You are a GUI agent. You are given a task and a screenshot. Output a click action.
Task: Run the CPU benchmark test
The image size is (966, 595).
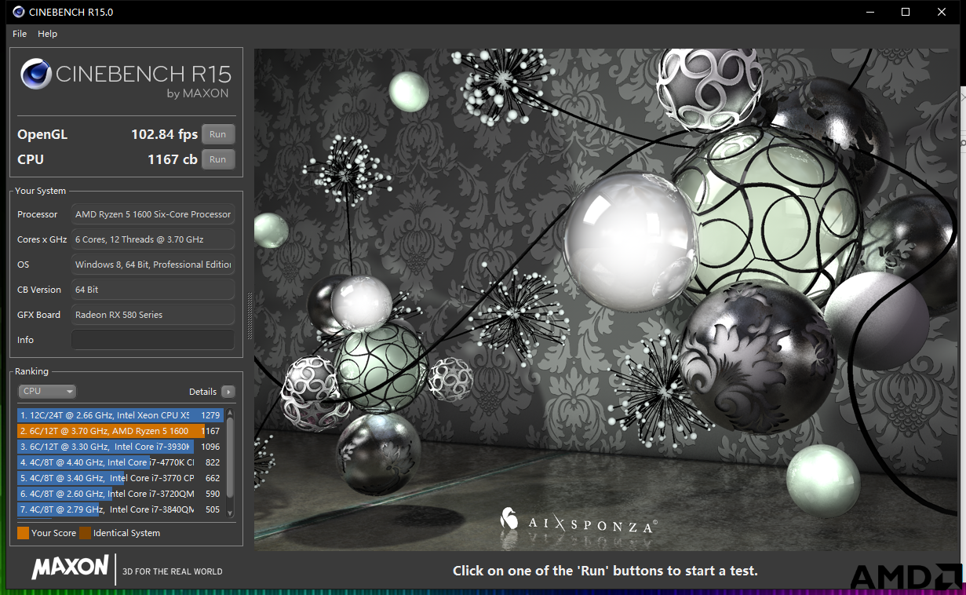(x=218, y=159)
